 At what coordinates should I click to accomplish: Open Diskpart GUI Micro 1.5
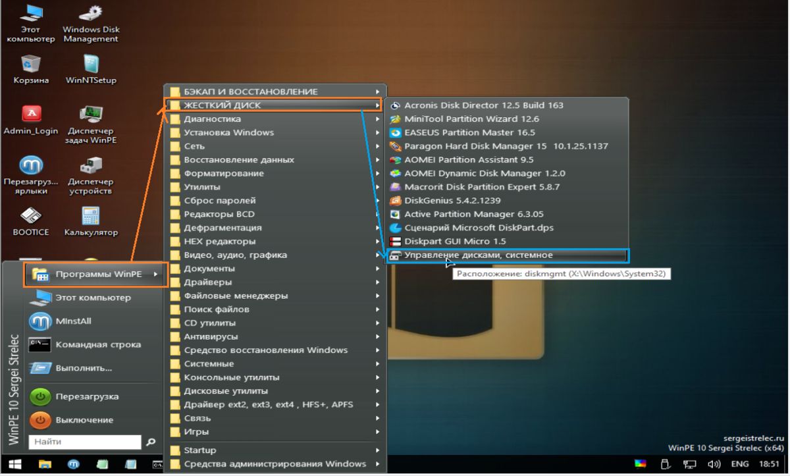506,242
